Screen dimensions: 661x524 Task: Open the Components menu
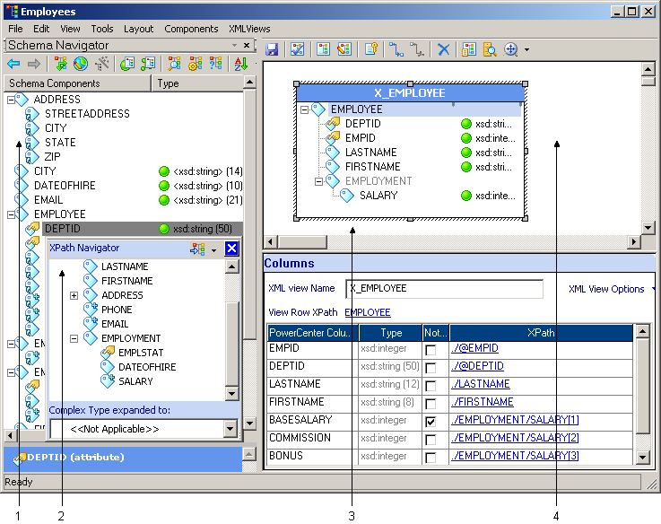click(x=191, y=29)
